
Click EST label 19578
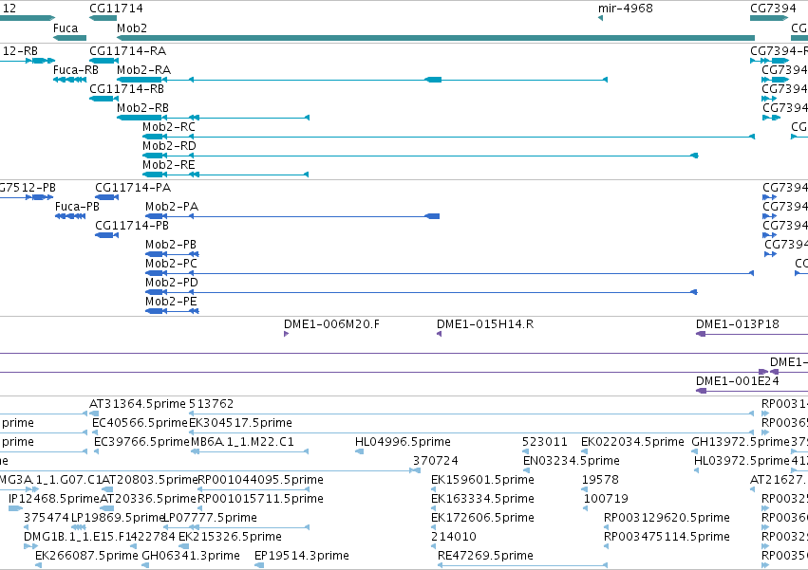click(x=600, y=480)
